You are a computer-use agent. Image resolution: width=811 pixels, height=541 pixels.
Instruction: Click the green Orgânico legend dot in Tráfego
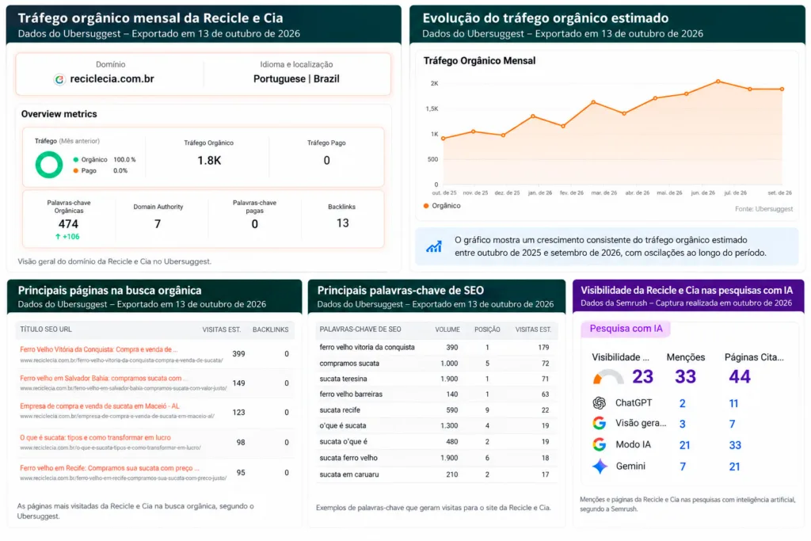click(75, 159)
